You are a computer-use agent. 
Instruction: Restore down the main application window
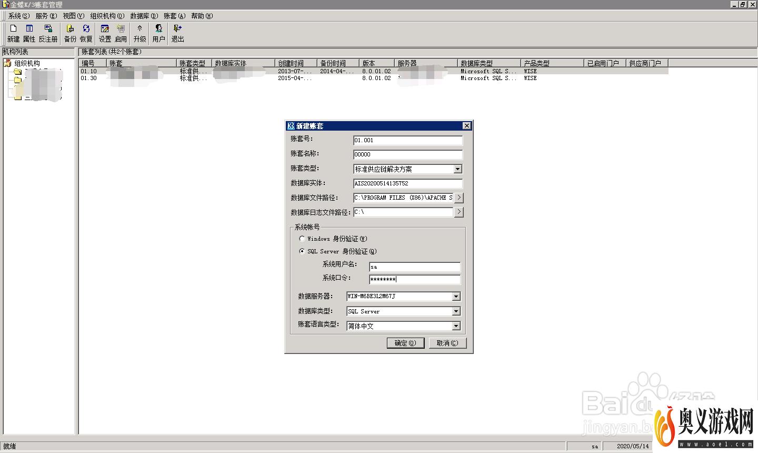[742, 4]
